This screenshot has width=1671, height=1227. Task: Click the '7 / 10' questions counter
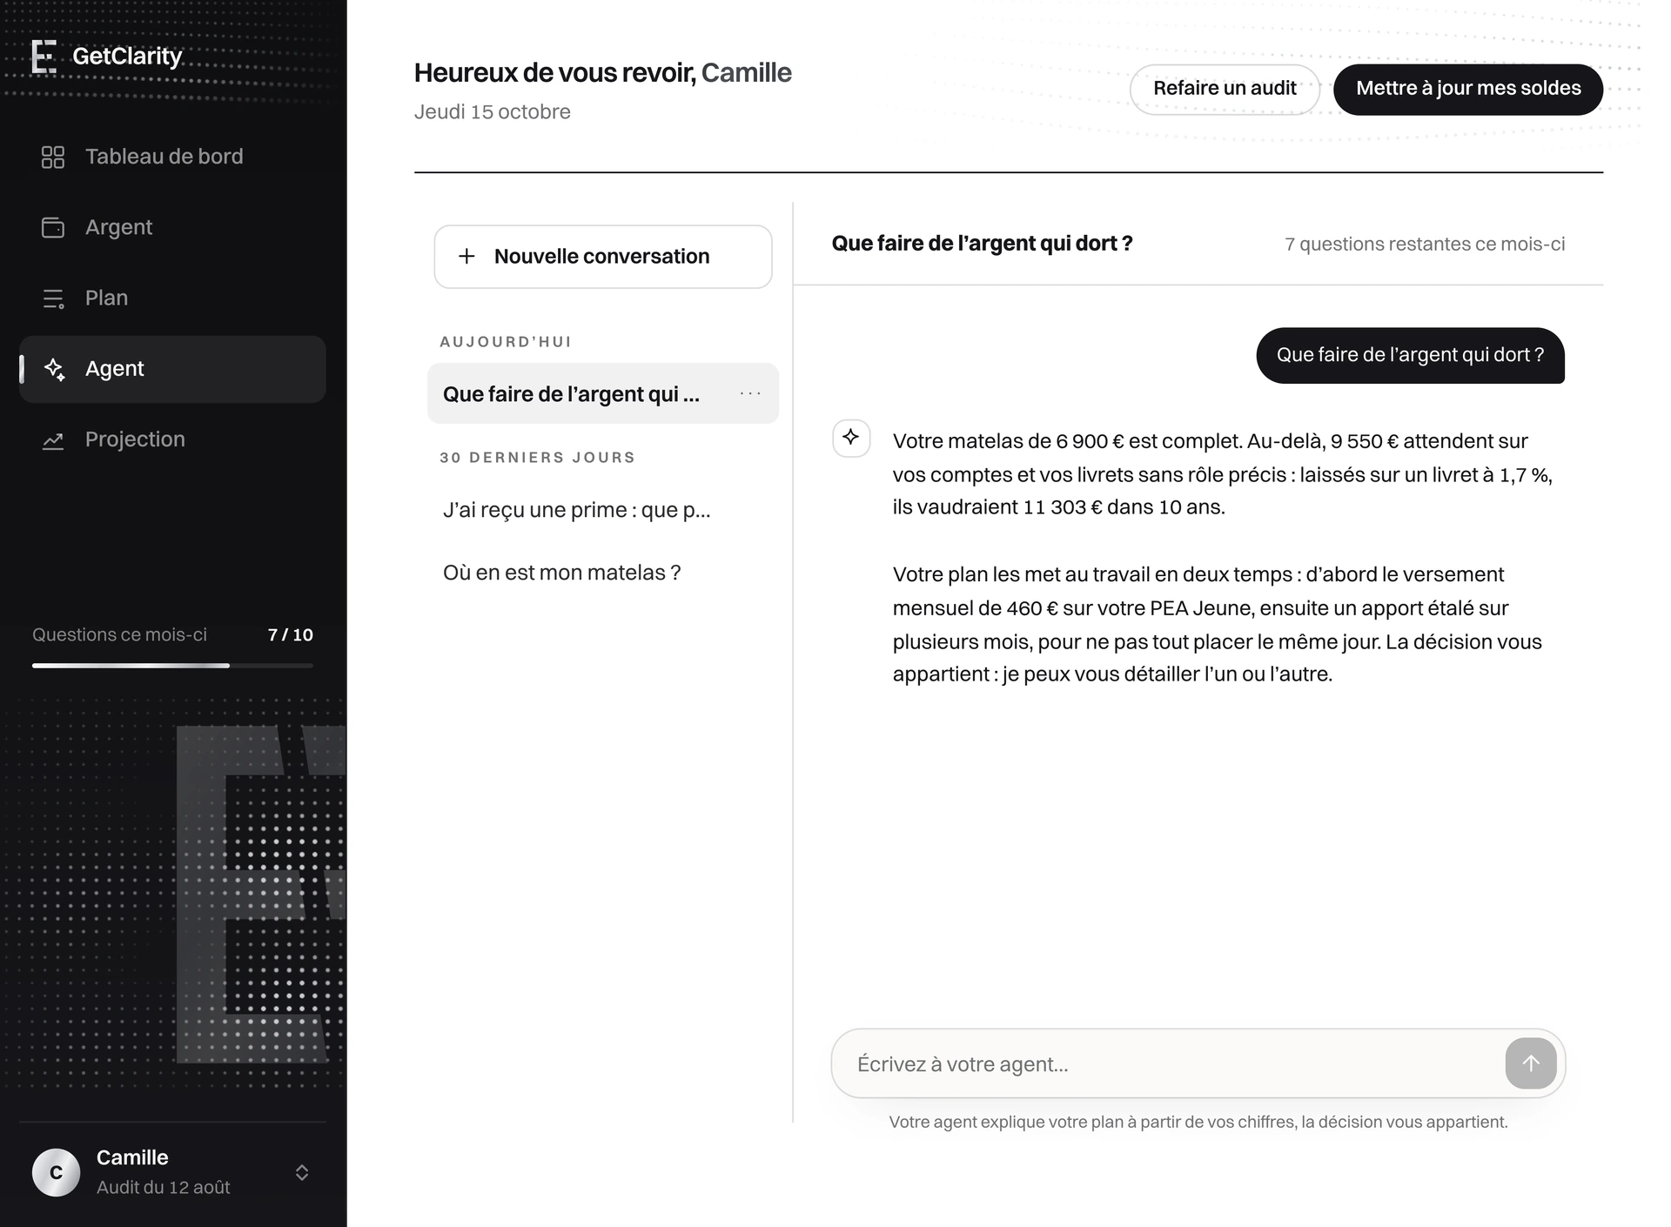pyautogui.click(x=290, y=635)
